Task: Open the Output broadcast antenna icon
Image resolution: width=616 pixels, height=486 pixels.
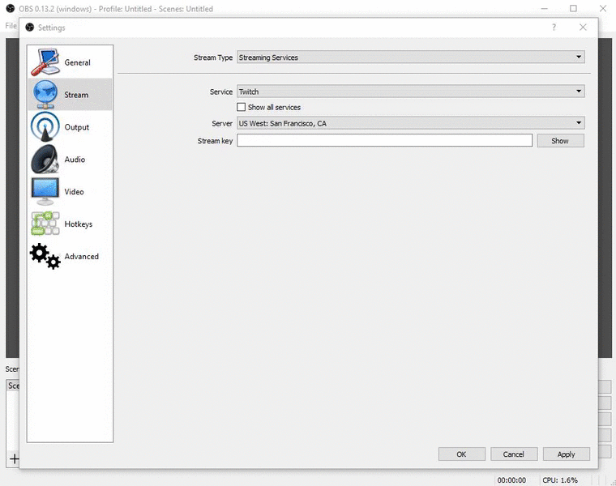Action: (x=45, y=127)
